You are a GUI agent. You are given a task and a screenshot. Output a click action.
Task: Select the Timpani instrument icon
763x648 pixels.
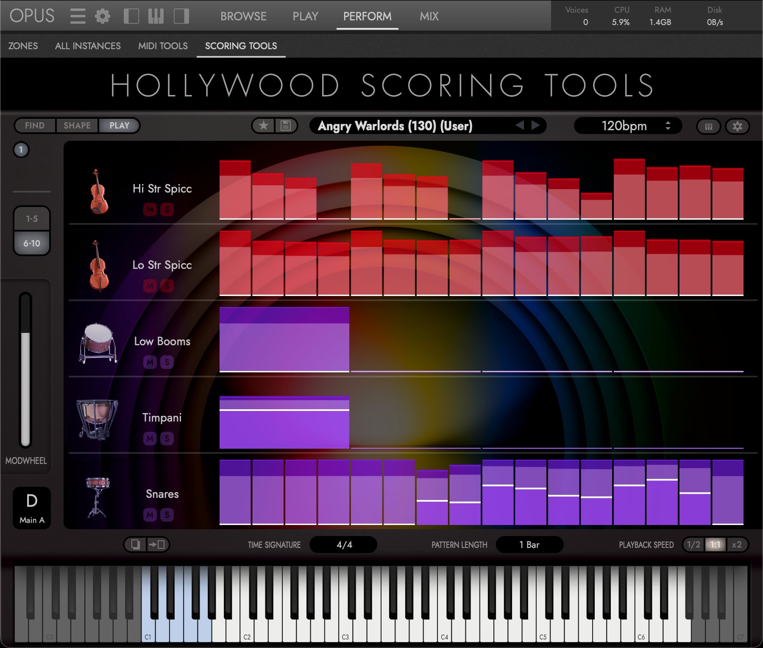(x=97, y=419)
